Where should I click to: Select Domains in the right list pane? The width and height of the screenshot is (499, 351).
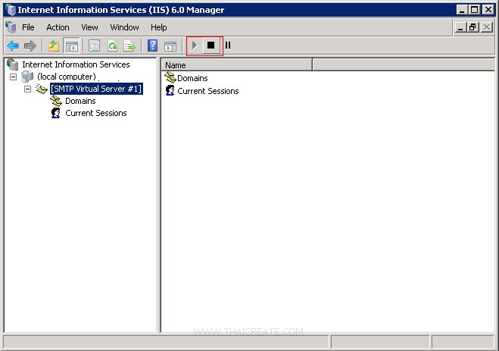192,78
